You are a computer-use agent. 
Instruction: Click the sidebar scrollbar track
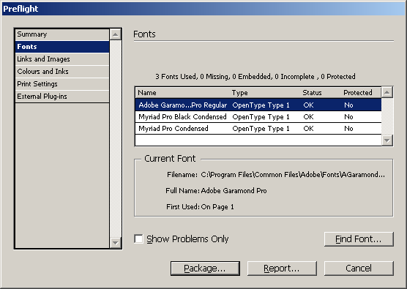[116, 138]
